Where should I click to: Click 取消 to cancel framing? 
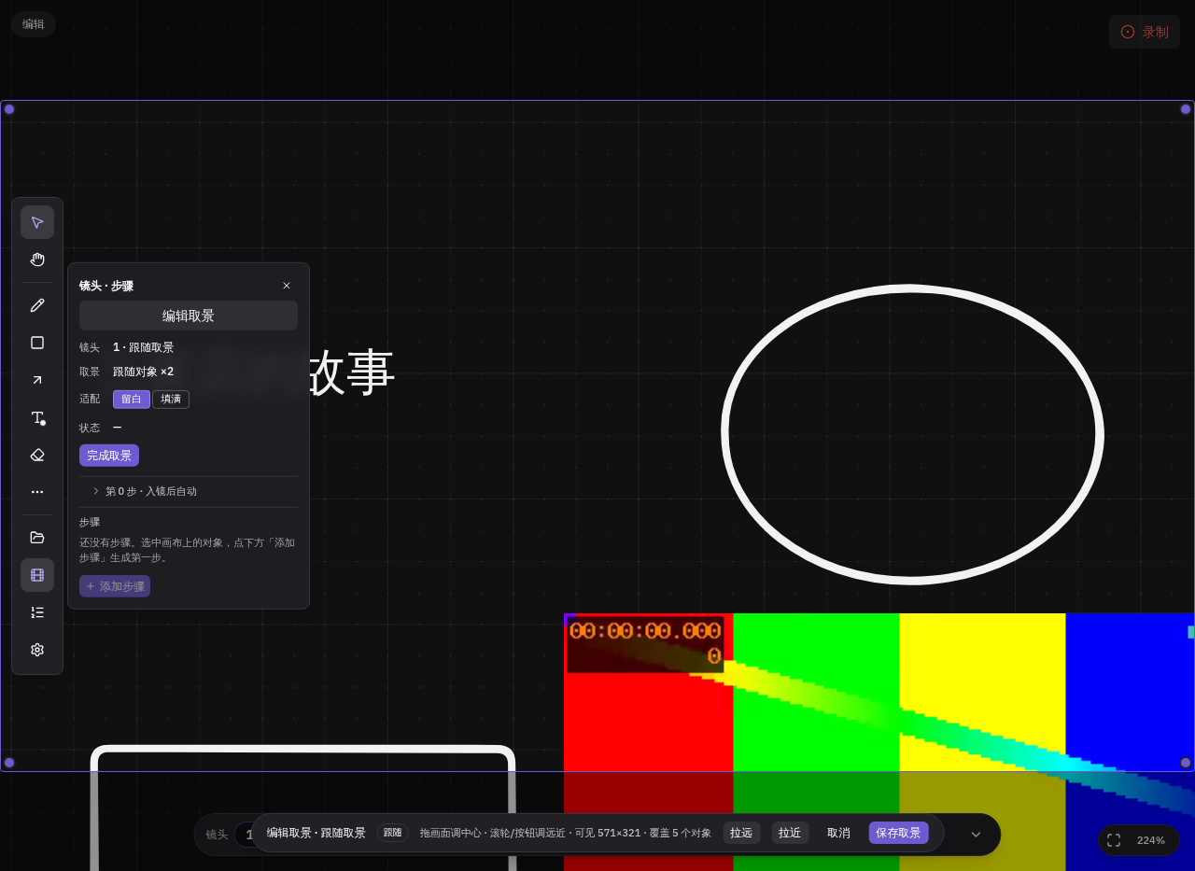(838, 833)
